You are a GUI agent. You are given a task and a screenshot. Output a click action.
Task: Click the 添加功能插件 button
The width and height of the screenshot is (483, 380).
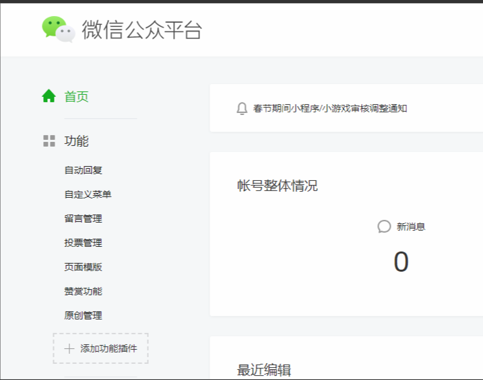click(x=101, y=348)
